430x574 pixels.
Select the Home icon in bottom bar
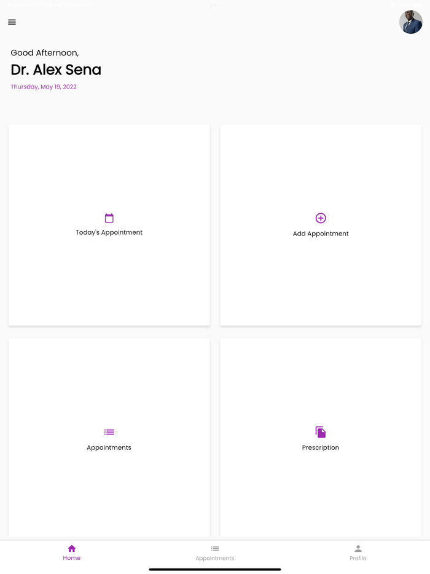72,548
